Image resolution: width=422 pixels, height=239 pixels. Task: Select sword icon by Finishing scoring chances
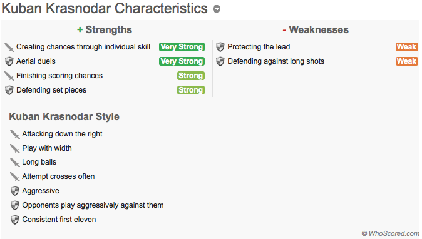pos(9,76)
